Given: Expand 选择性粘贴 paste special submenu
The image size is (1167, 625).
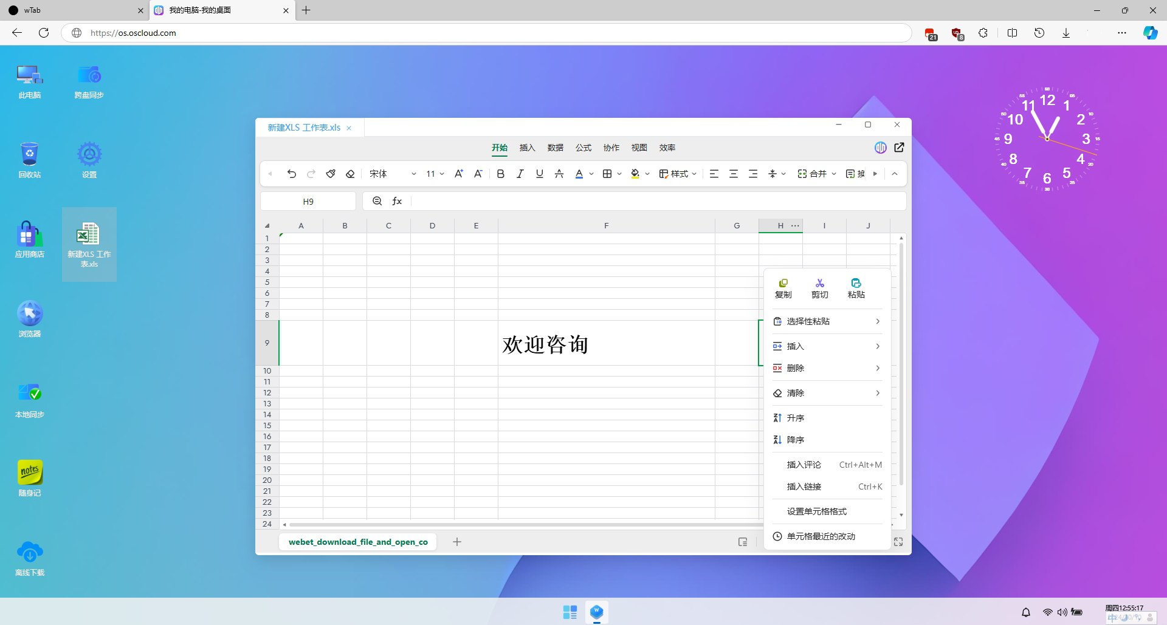Looking at the screenshot, I should tap(827, 321).
